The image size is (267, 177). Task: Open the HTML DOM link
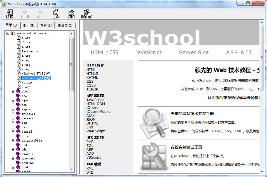(96, 104)
